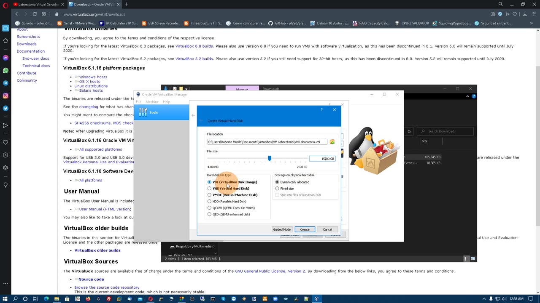540x303 pixels.
Task: Click the Opera downloads icon in toolbar
Action: coord(525,14)
